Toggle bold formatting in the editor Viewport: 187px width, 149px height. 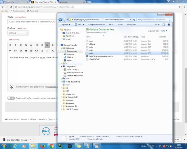pyautogui.click(x=10, y=45)
